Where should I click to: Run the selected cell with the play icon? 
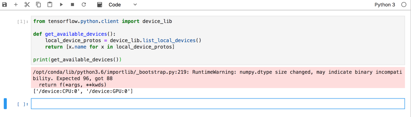(x=61, y=5)
